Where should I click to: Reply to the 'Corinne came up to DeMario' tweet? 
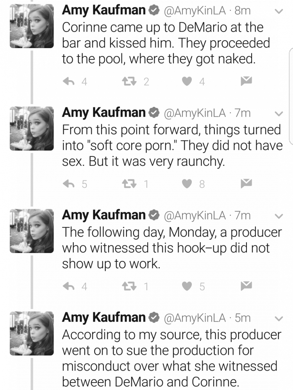pyautogui.click(x=68, y=81)
